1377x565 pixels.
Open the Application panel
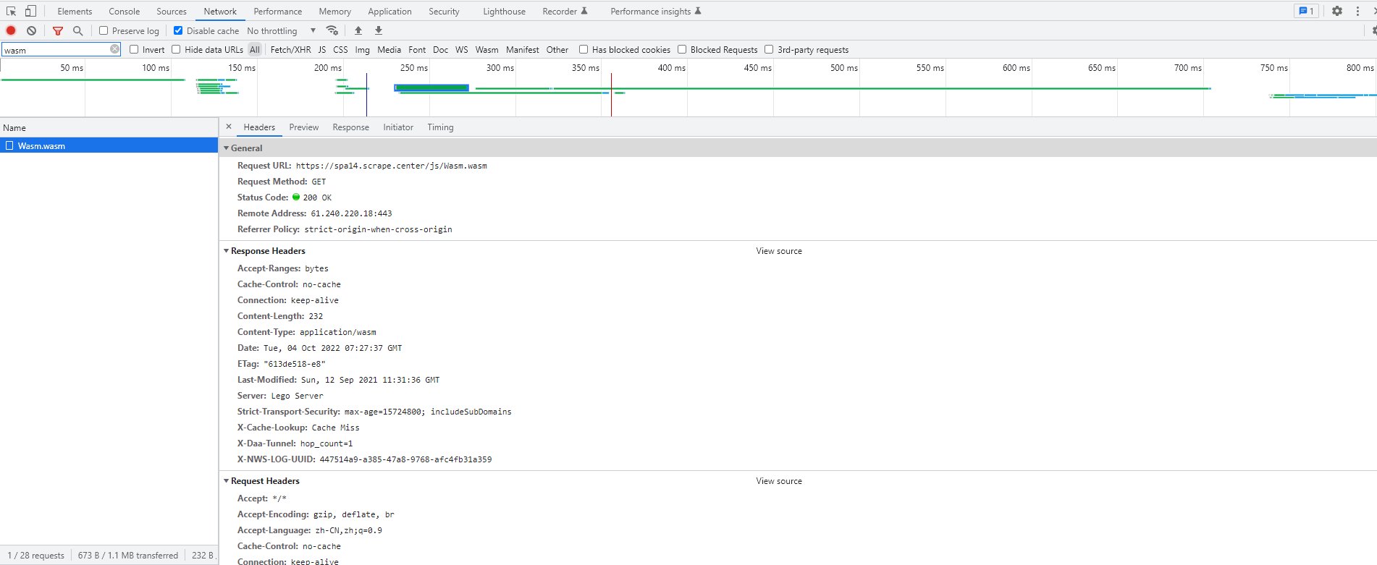click(389, 11)
